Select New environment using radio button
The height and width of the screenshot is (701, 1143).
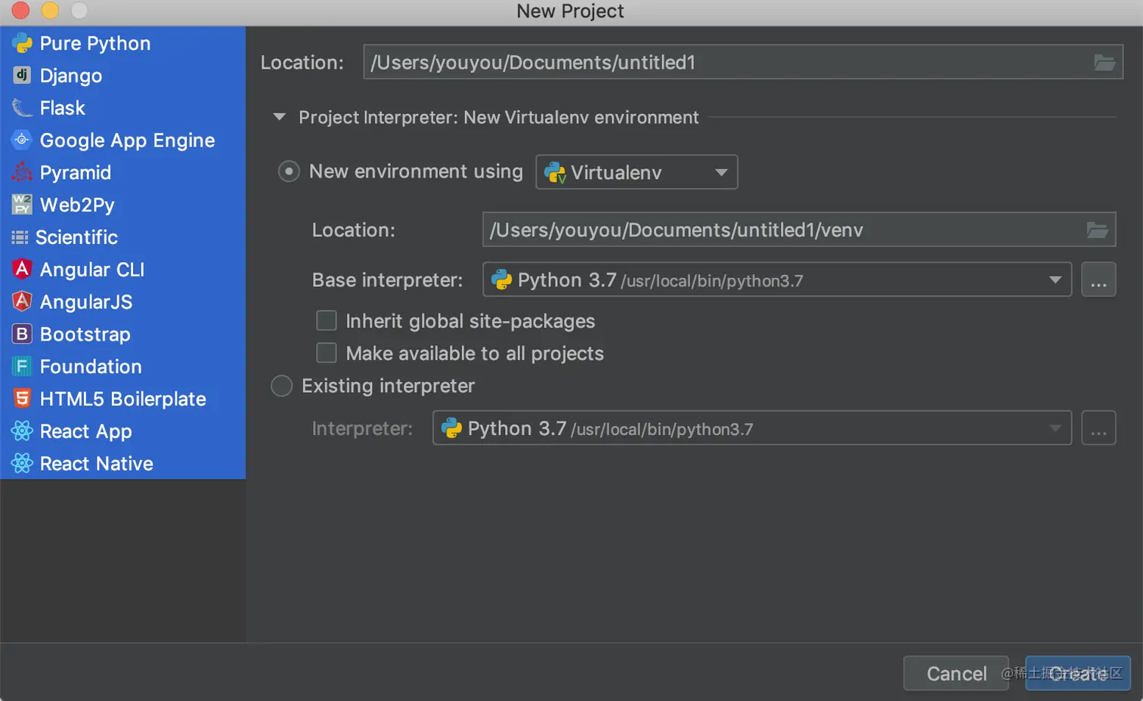click(x=289, y=171)
